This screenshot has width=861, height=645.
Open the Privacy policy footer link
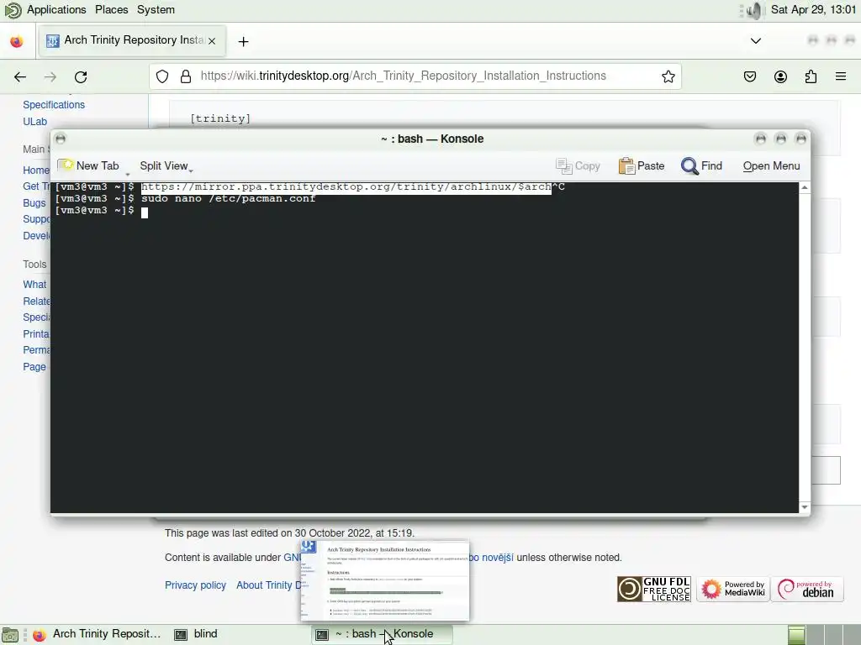pyautogui.click(x=195, y=585)
